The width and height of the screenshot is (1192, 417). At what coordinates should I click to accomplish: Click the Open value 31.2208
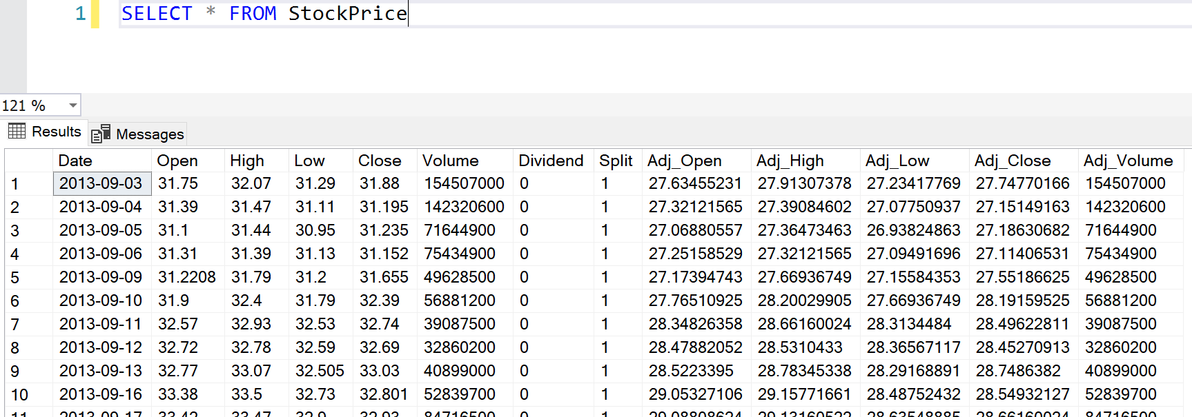click(x=186, y=277)
